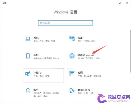The width and height of the screenshot is (131, 104).
Task: Click 背景、锁屏、颜色 description
Action: click(41, 76)
